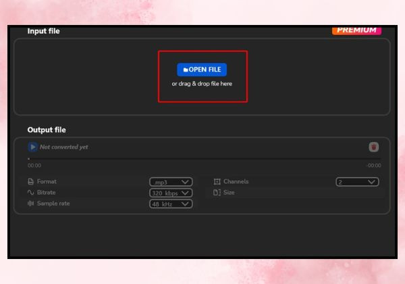Delete output with the trash icon
The image size is (405, 284).
pos(373,147)
